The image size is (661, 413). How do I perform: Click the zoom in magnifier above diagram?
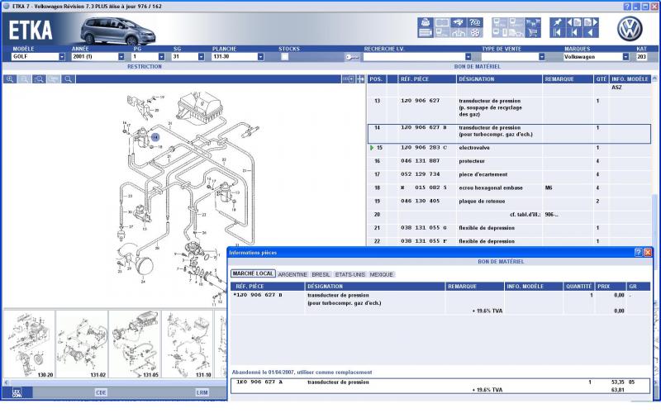tap(10, 79)
